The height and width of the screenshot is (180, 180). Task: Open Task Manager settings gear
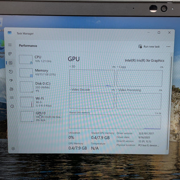click(x=13, y=148)
